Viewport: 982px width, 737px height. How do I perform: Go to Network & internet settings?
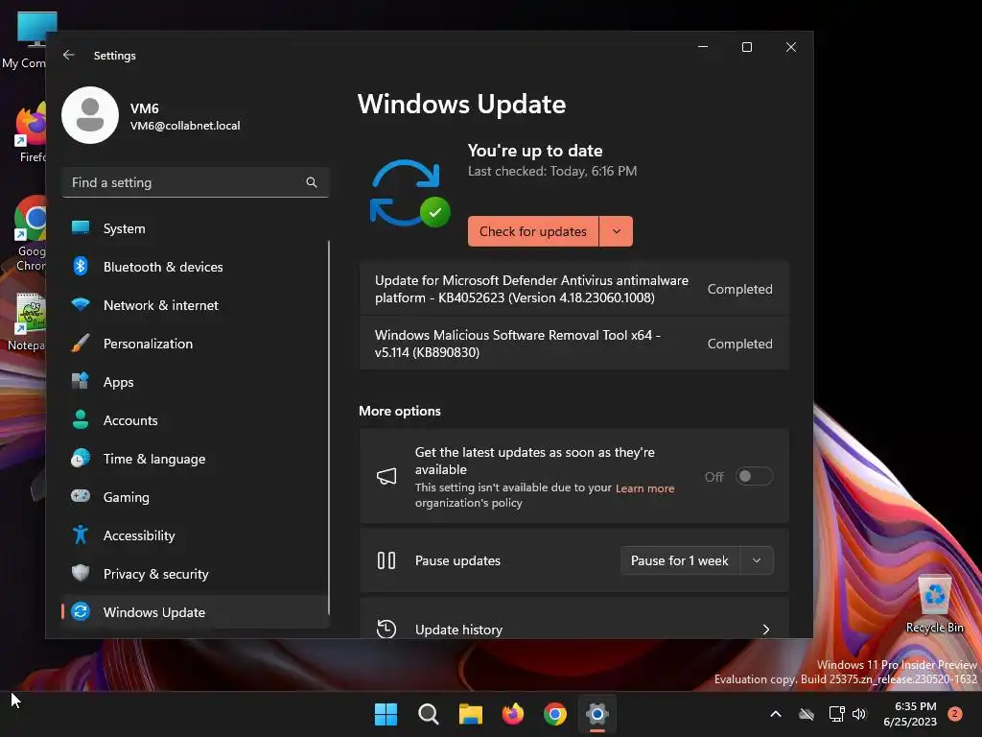coord(196,305)
